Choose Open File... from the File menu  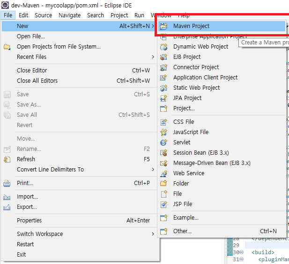click(x=79, y=36)
